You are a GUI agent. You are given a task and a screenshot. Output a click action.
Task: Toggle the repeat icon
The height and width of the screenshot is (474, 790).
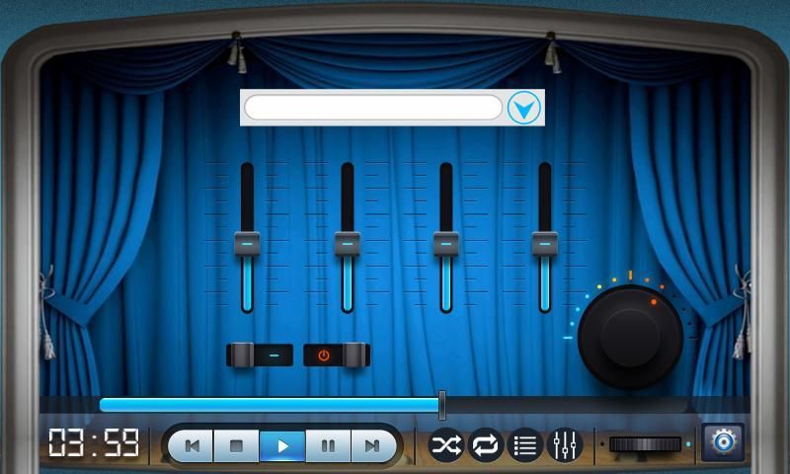click(486, 445)
